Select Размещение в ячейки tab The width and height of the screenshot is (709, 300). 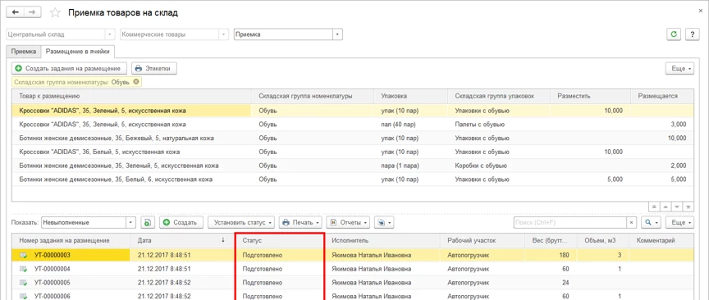pos(78,52)
